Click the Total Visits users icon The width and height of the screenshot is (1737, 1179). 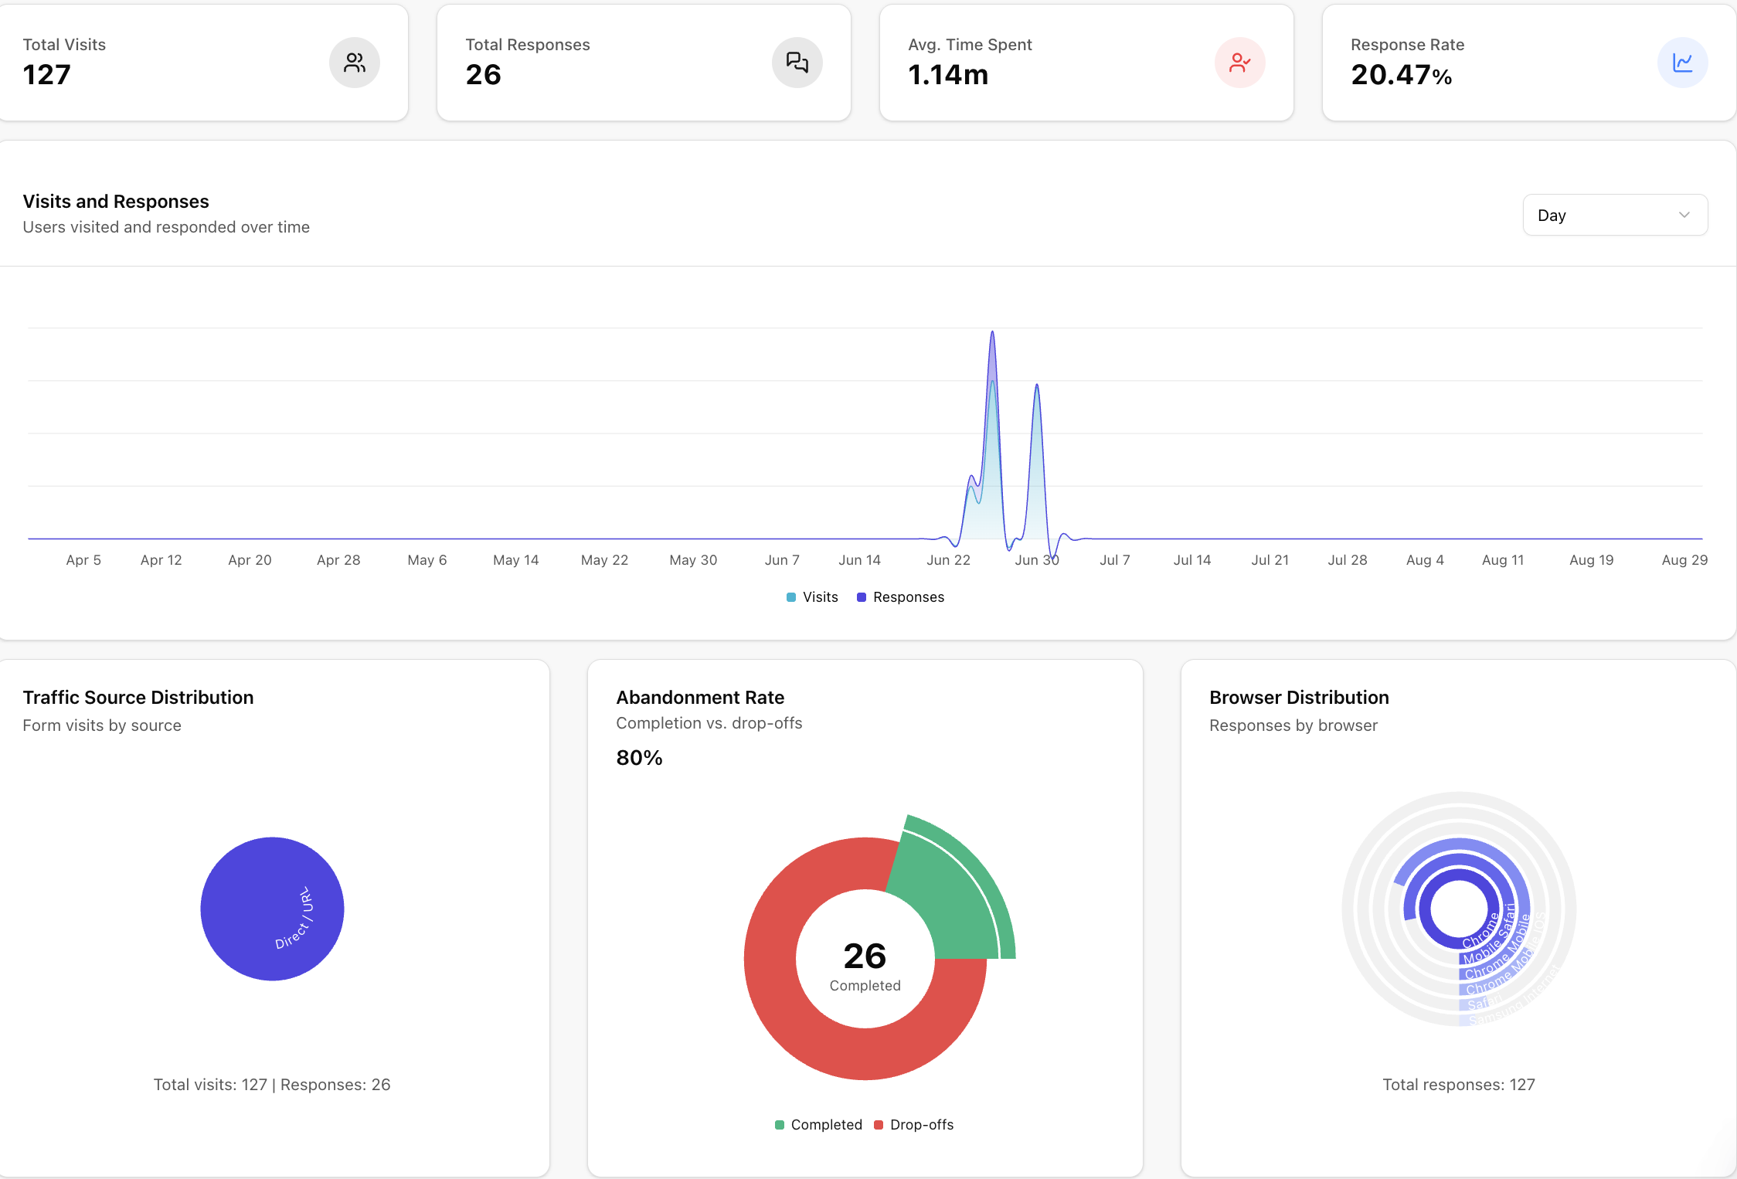point(355,63)
